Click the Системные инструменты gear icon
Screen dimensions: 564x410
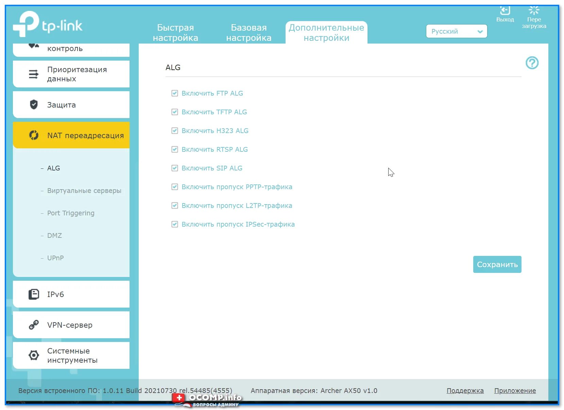pyautogui.click(x=34, y=355)
